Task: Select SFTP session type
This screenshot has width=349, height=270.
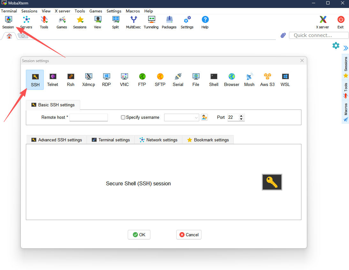Action: pos(160,80)
